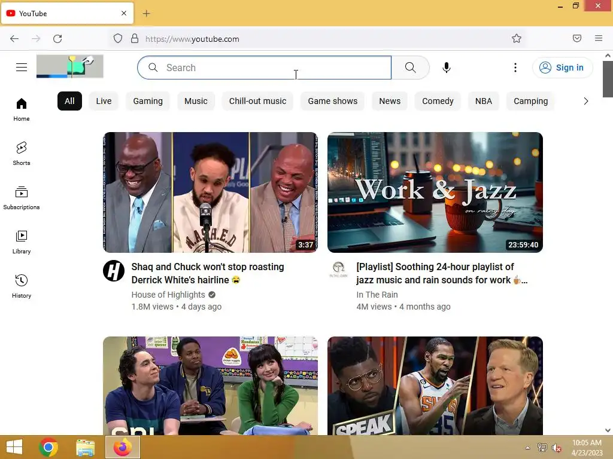This screenshot has width=613, height=459.
Task: View site security padlock info
Action: pyautogui.click(x=135, y=38)
